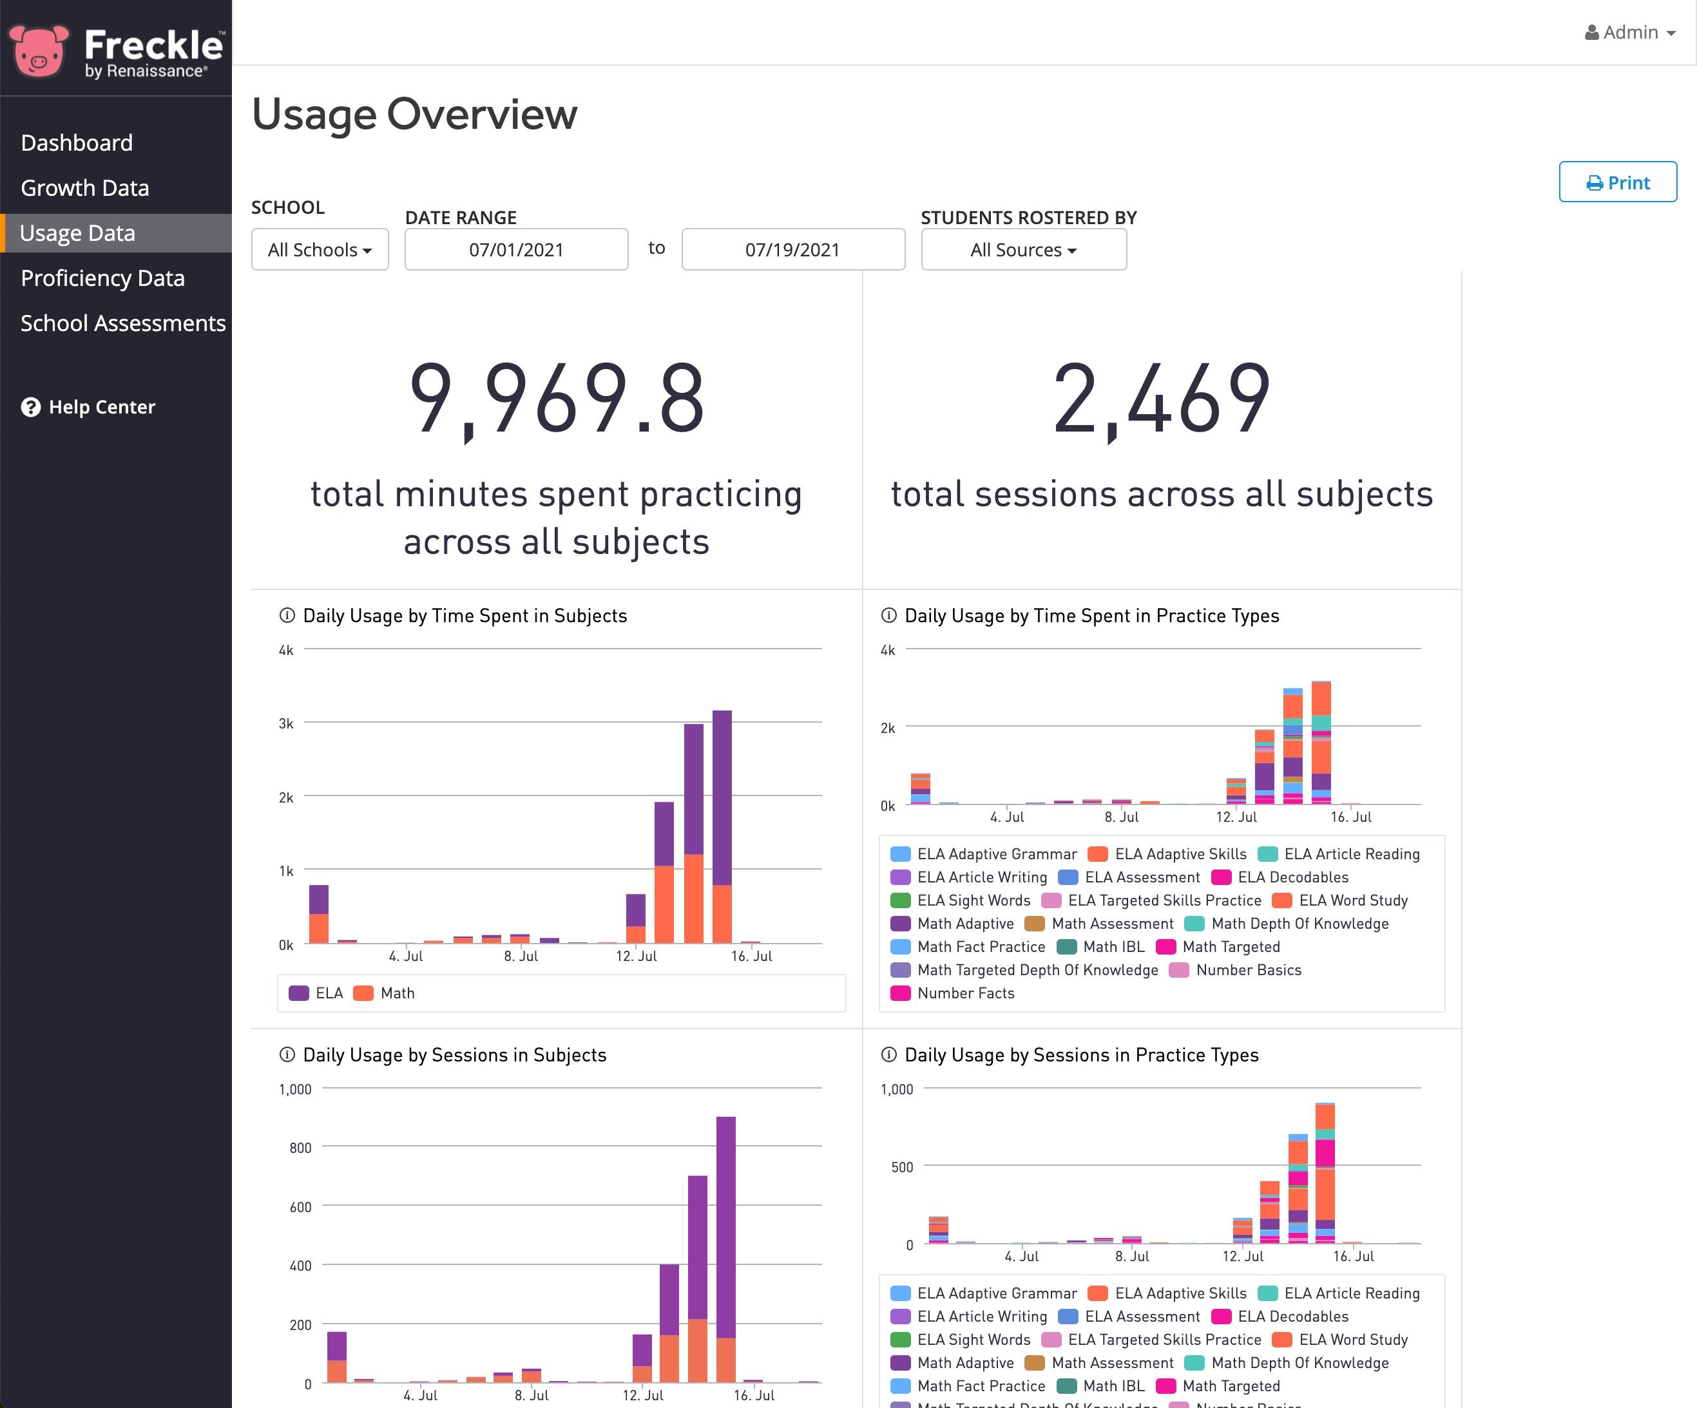Viewport: 1697px width, 1408px height.
Task: Click the tallest bar in Sessions in Subjects chart
Action: tap(725, 1250)
